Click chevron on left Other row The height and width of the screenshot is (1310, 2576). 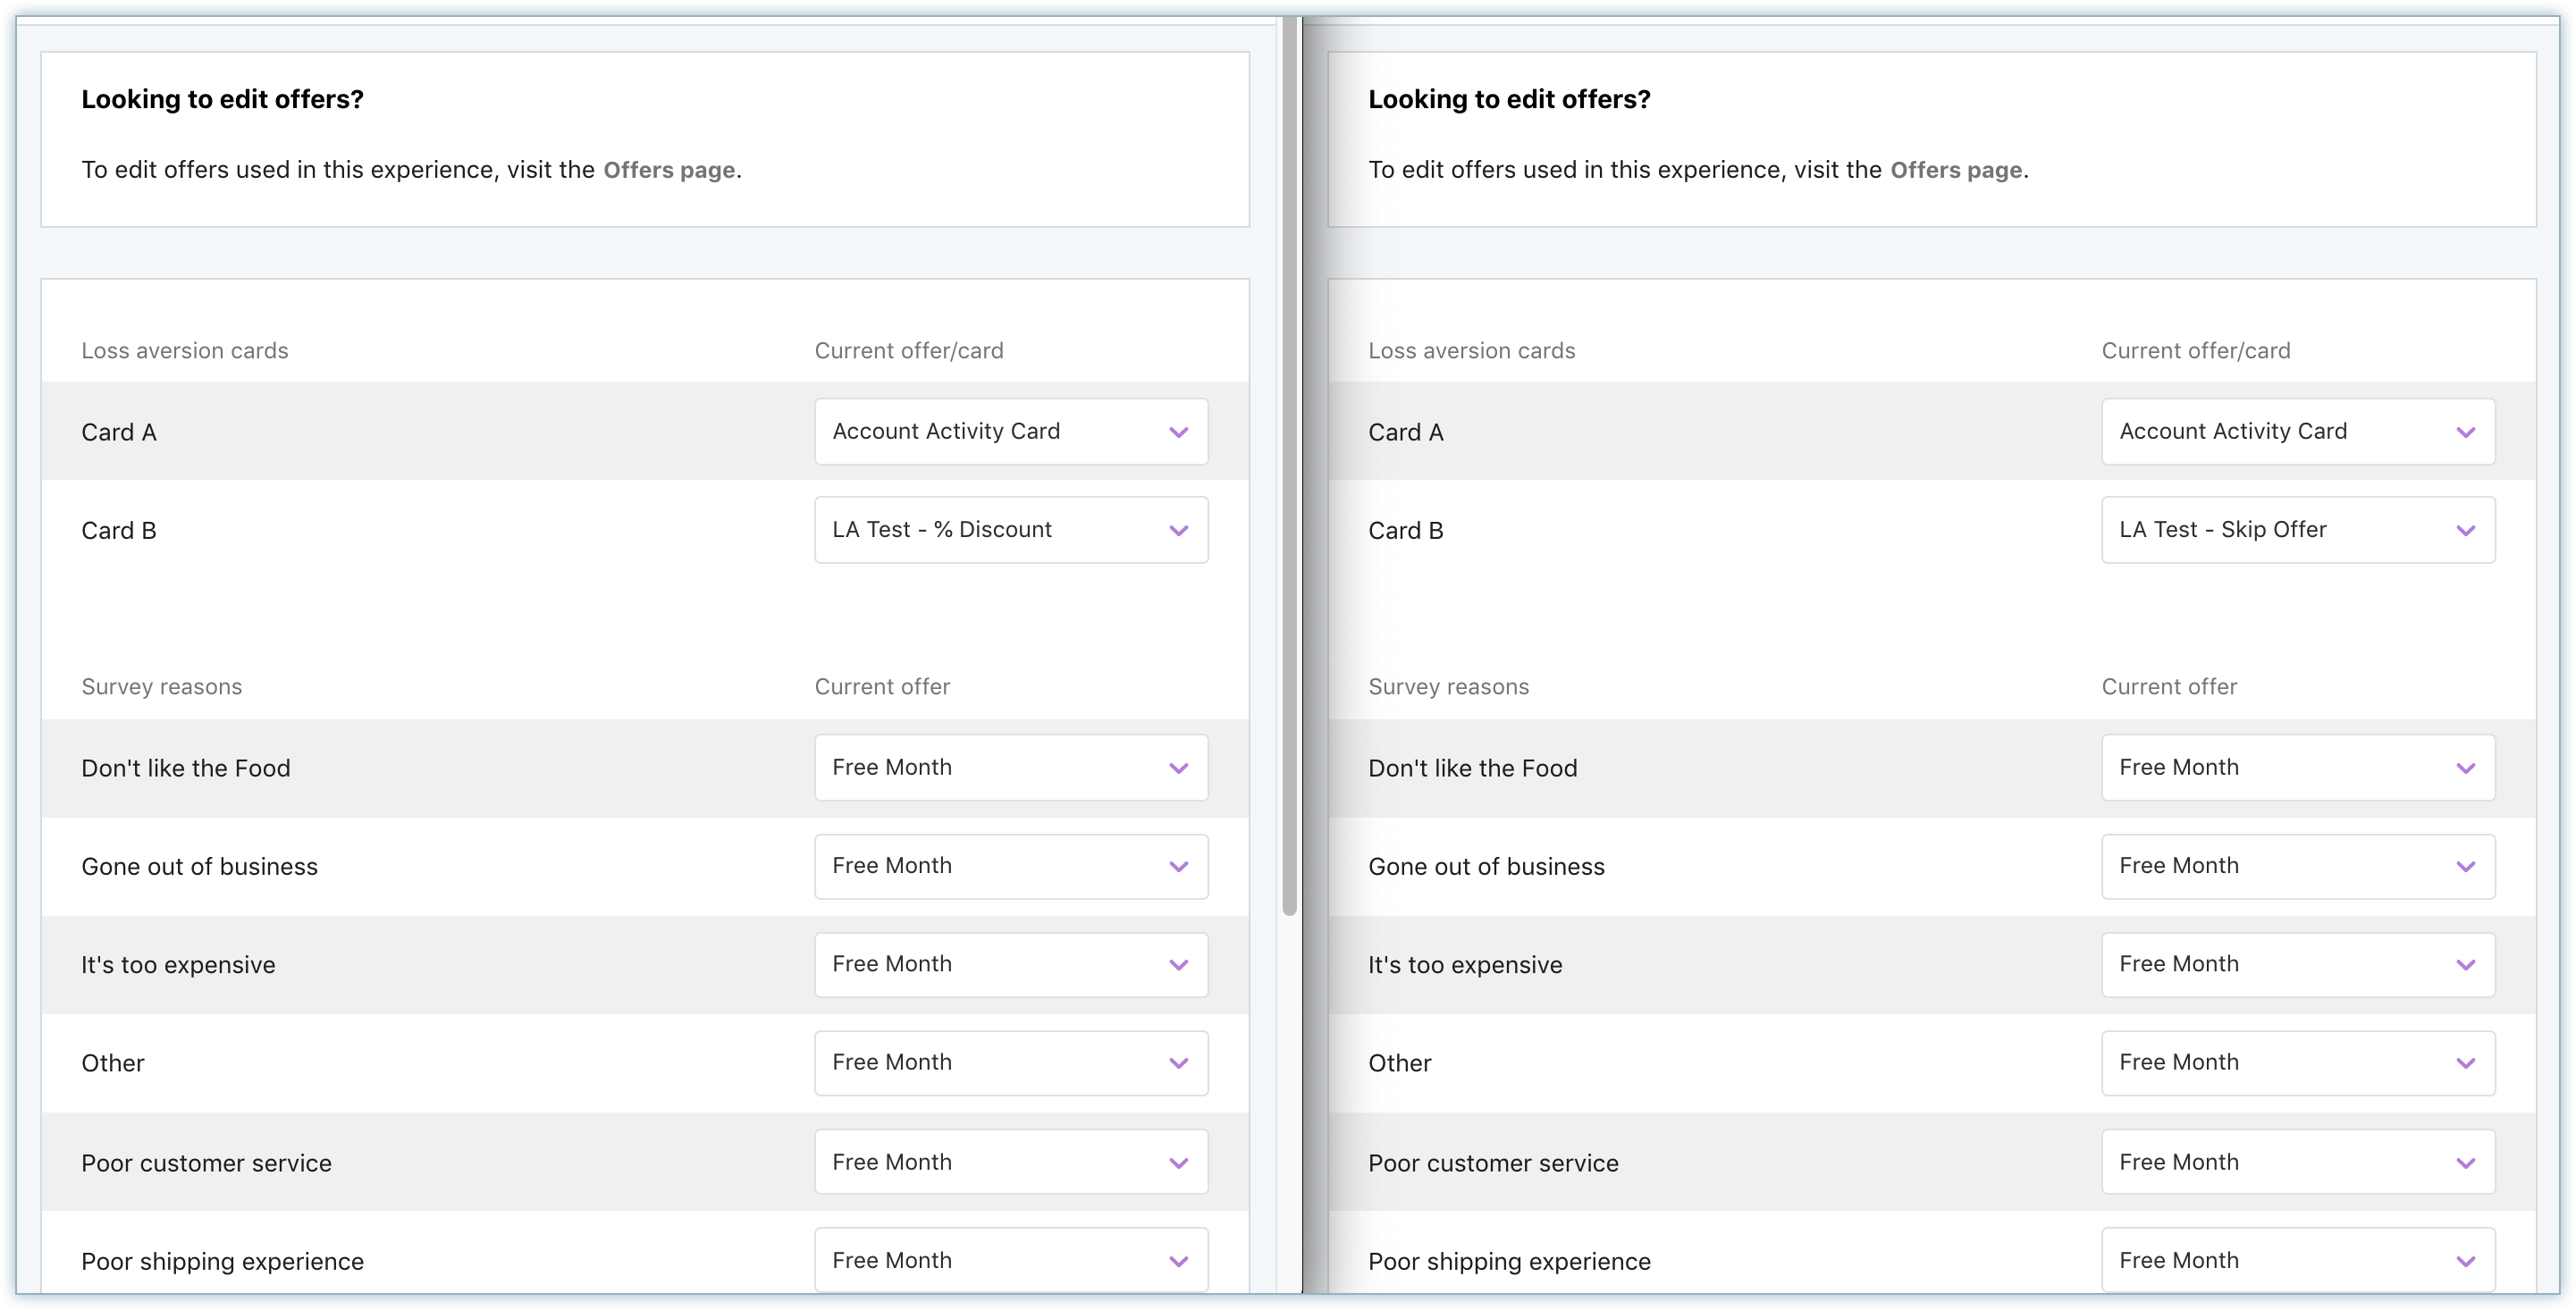click(x=1178, y=1063)
